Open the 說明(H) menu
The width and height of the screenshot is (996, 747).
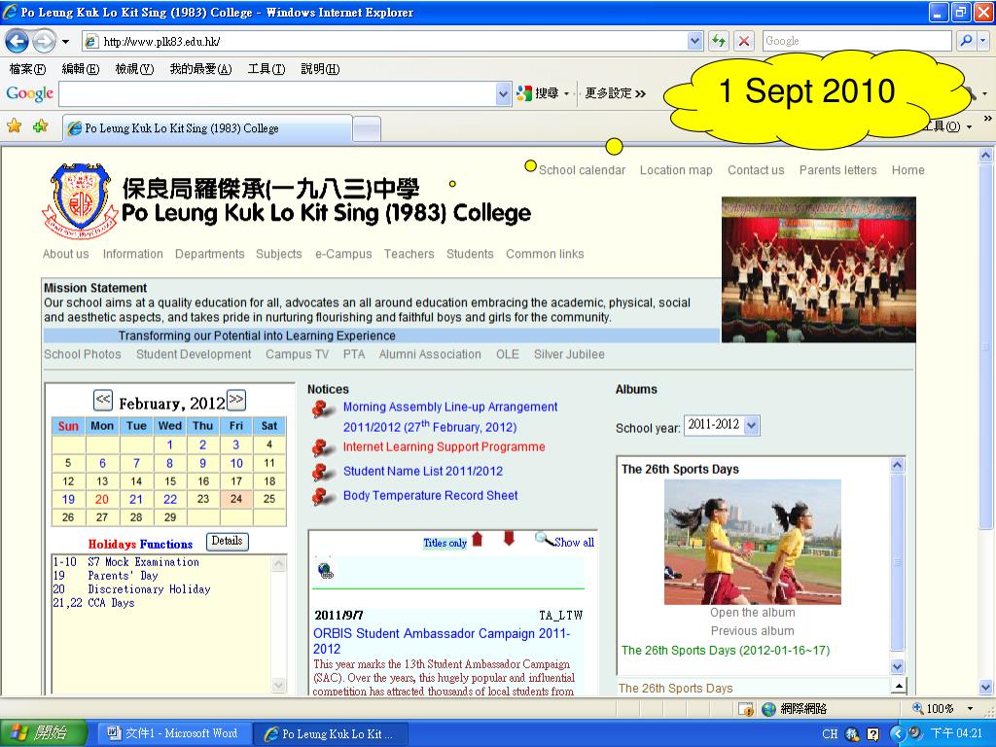[320, 69]
